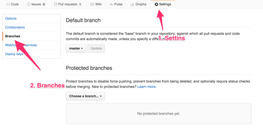Open the Options sidebar item
The image size is (263, 130).
pyautogui.click(x=32, y=18)
